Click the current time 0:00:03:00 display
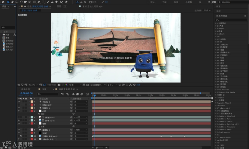This screenshot has height=149, width=249. pyautogui.click(x=26, y=93)
